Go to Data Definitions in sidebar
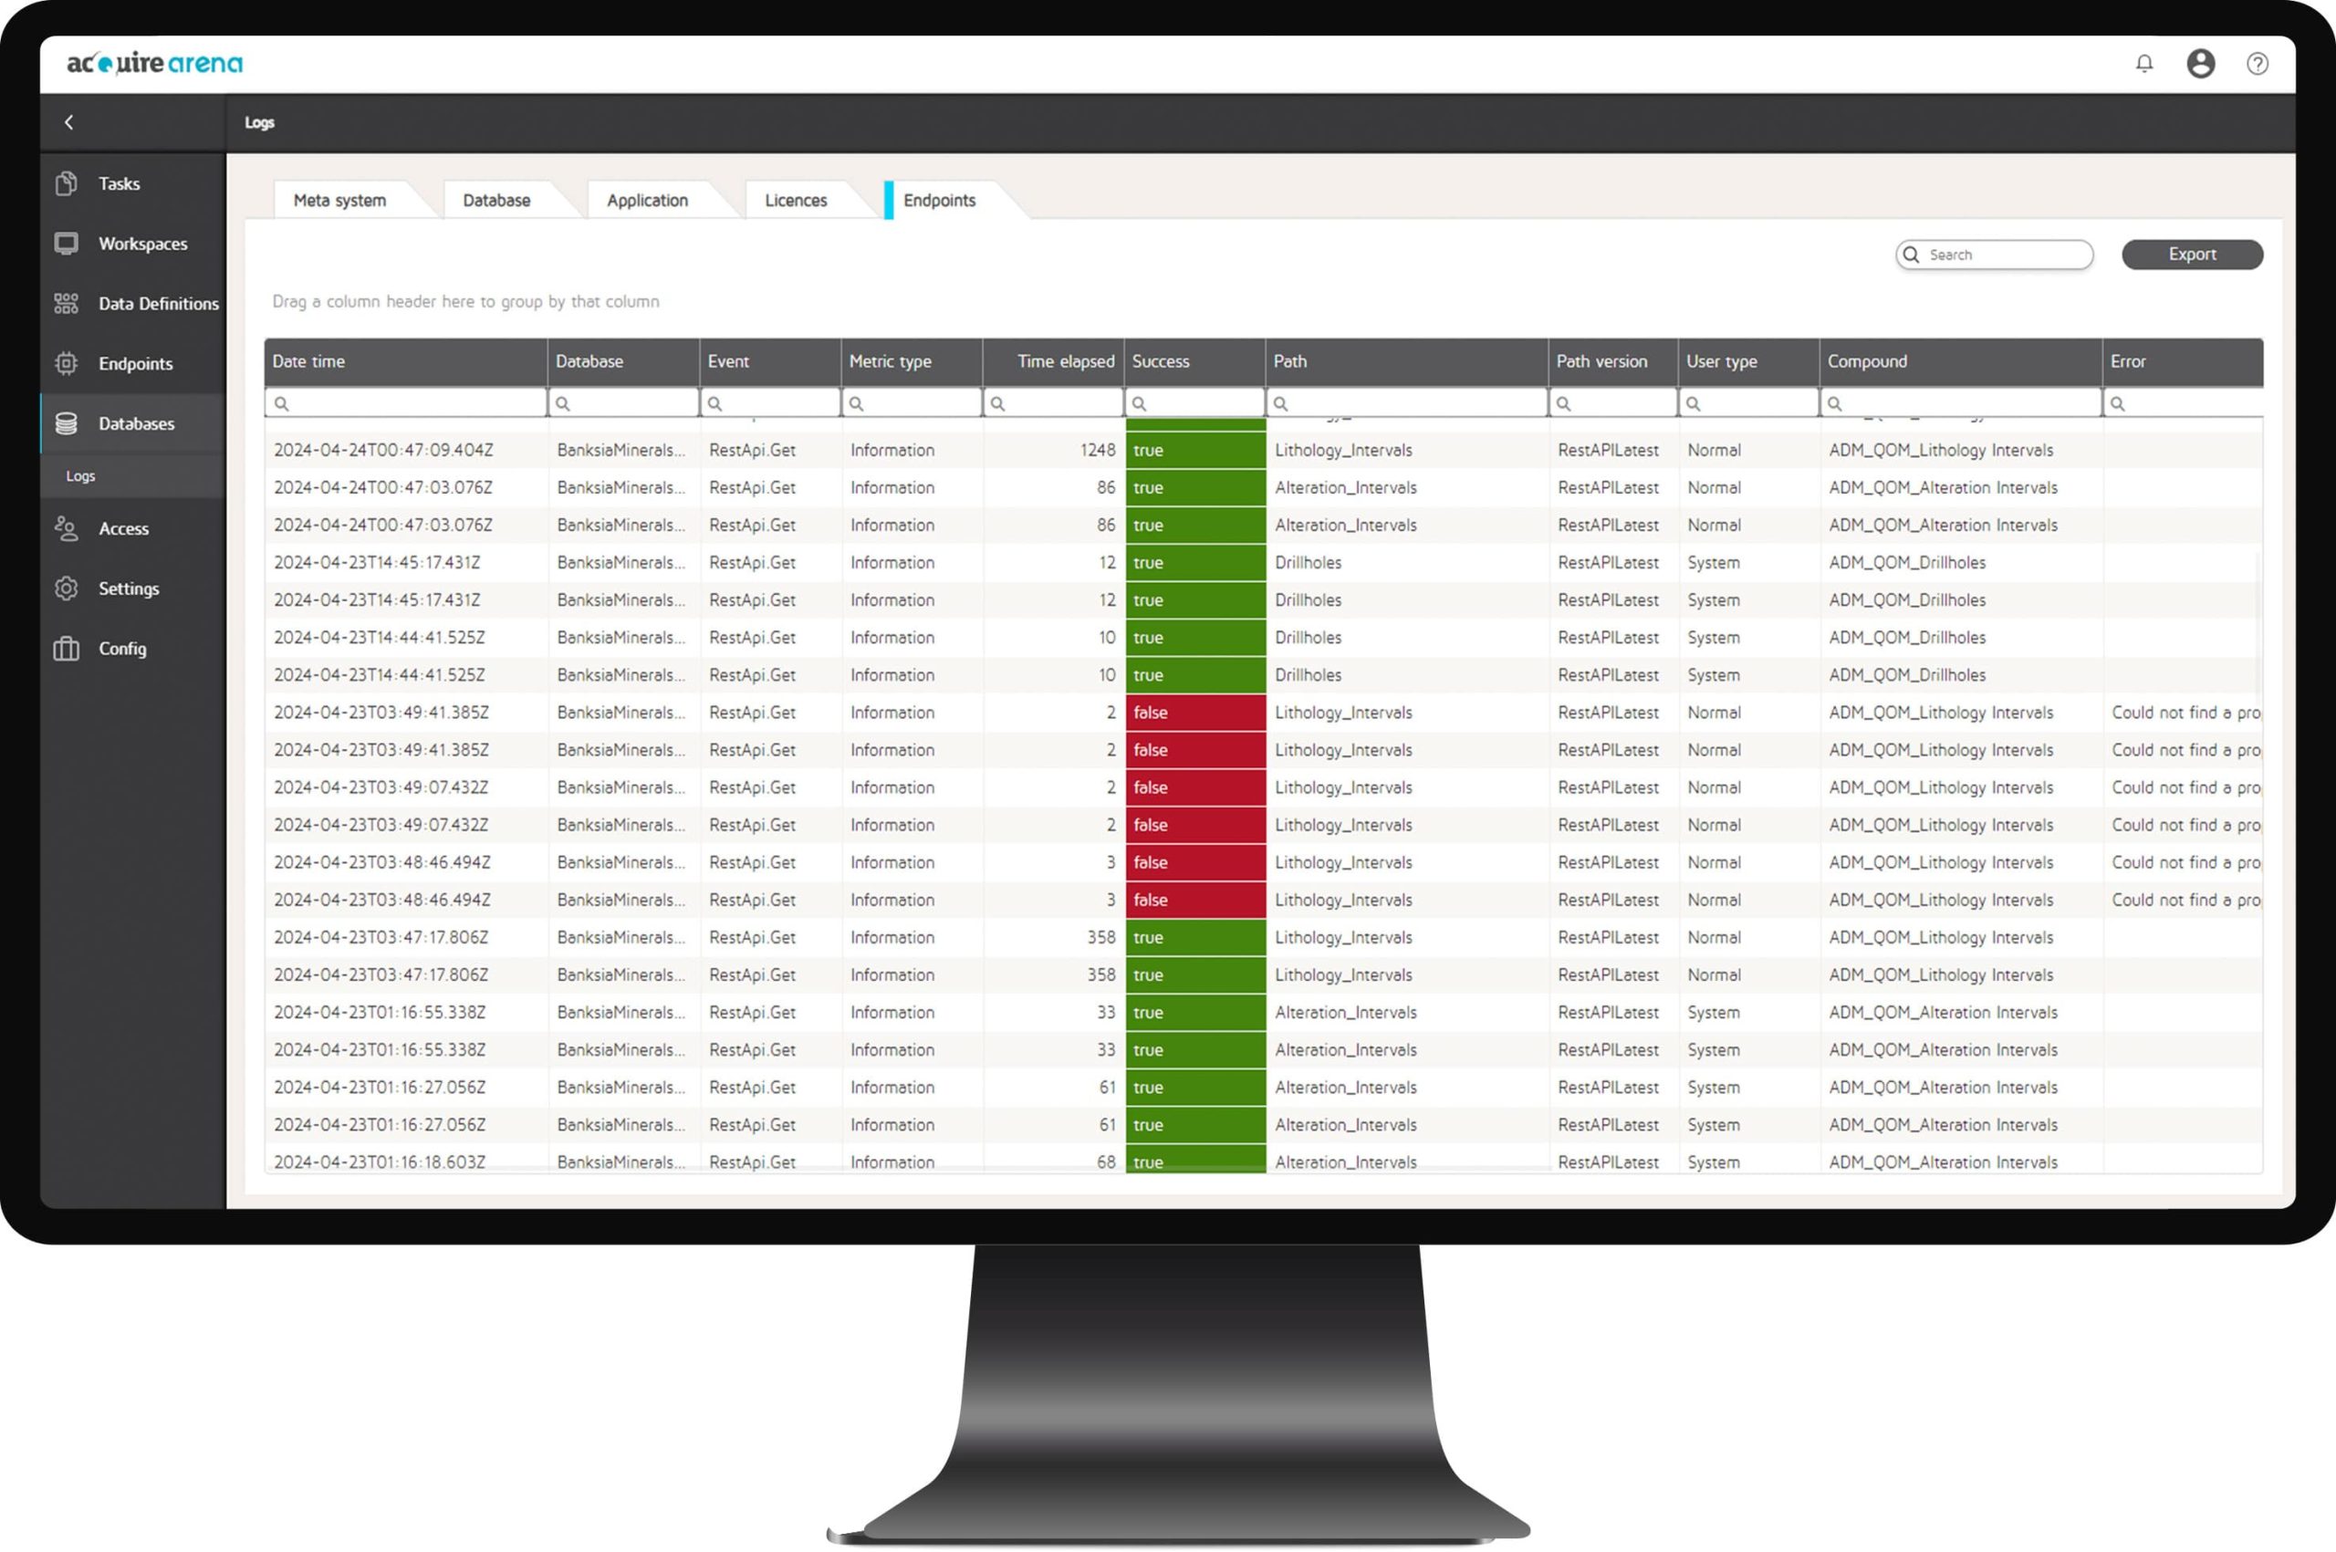 tap(157, 304)
